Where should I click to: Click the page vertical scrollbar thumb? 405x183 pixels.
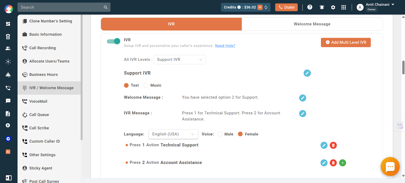[403, 67]
